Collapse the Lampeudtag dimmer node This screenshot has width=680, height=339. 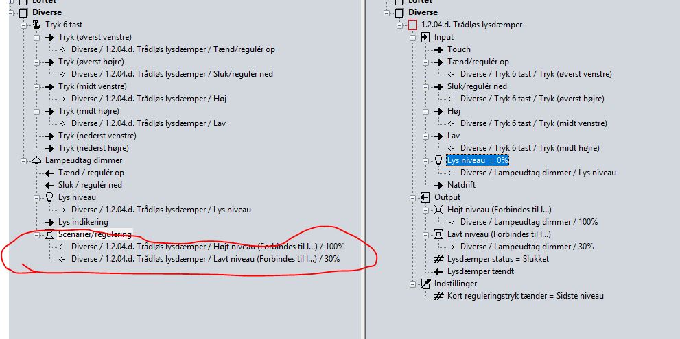[25, 160]
